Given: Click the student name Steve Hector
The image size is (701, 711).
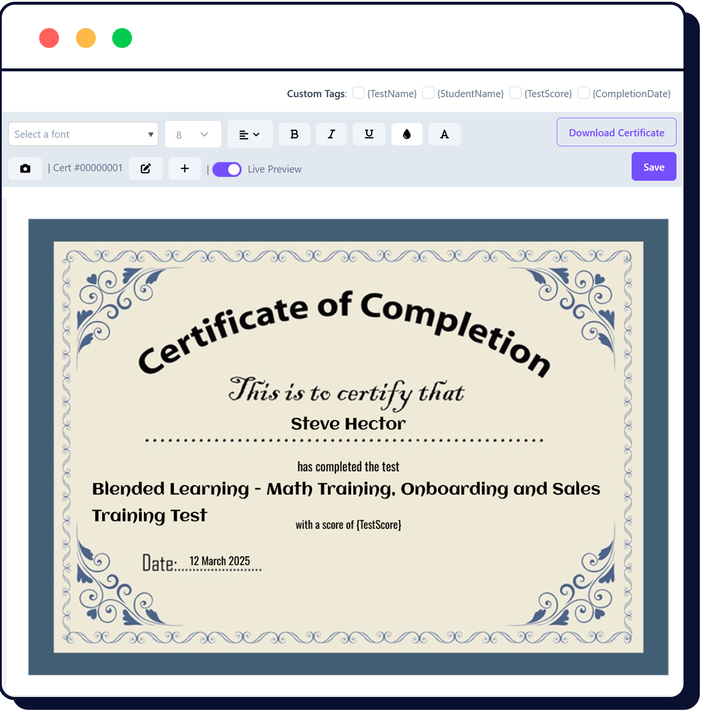Looking at the screenshot, I should [348, 424].
